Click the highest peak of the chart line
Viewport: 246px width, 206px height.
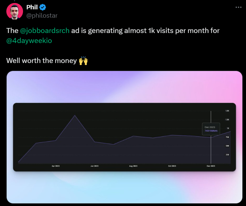pyautogui.click(x=75, y=115)
